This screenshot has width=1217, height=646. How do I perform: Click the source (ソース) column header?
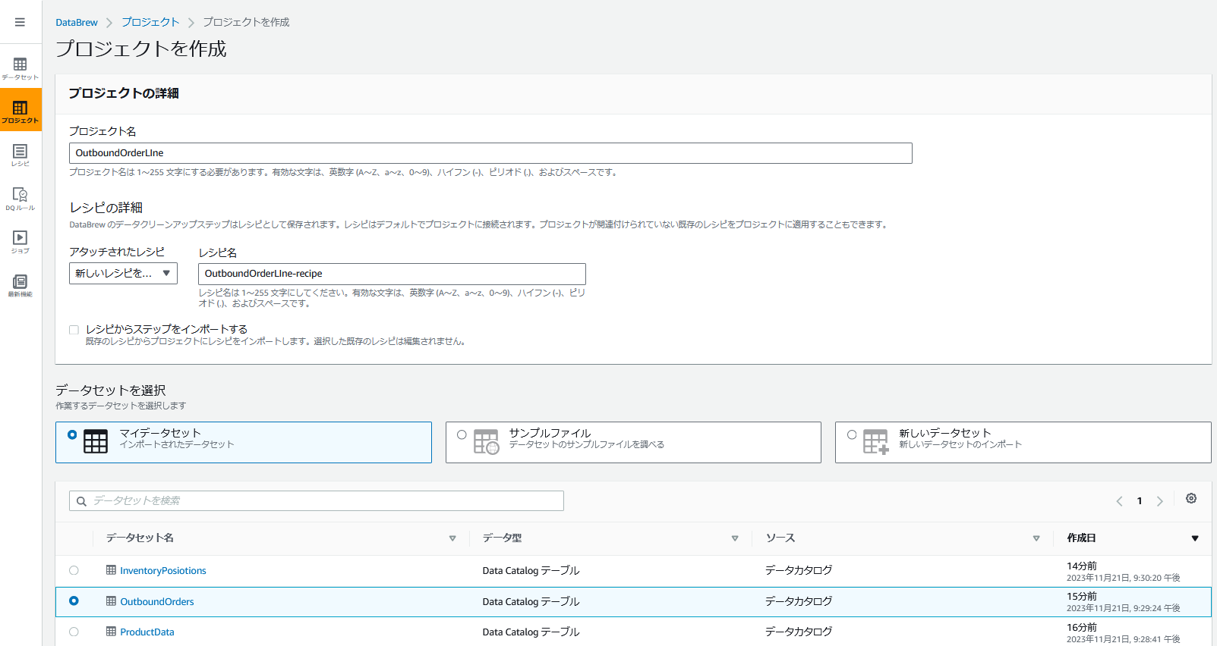tap(780, 538)
